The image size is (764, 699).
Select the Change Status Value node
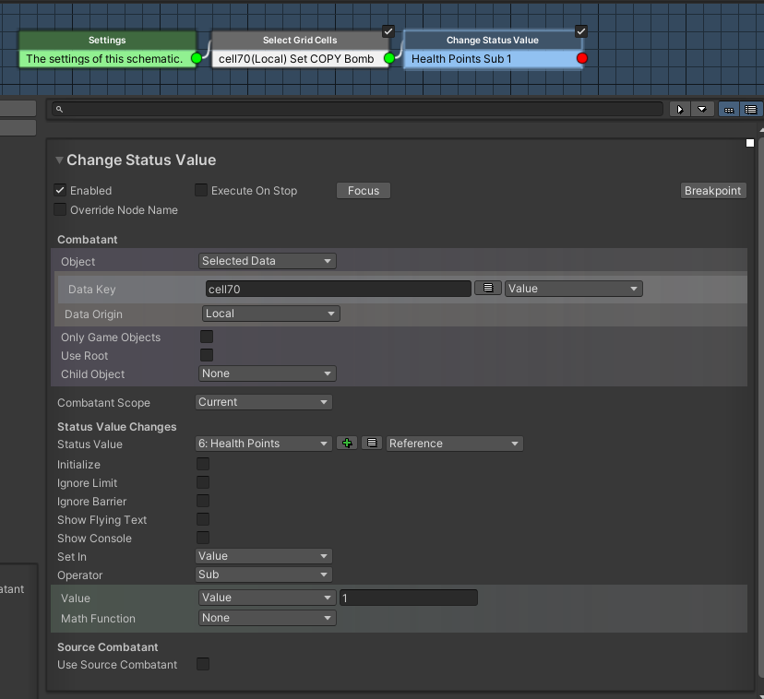click(493, 50)
